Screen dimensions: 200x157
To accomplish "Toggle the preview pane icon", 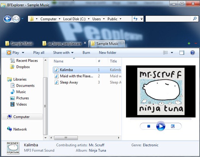I will [182, 53].
